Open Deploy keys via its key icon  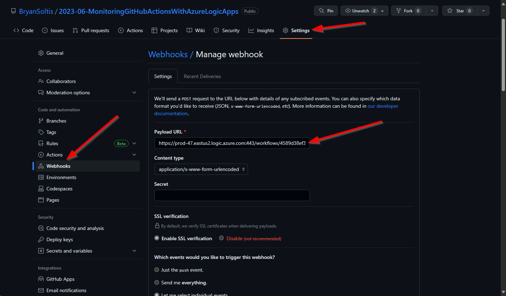[41, 239]
